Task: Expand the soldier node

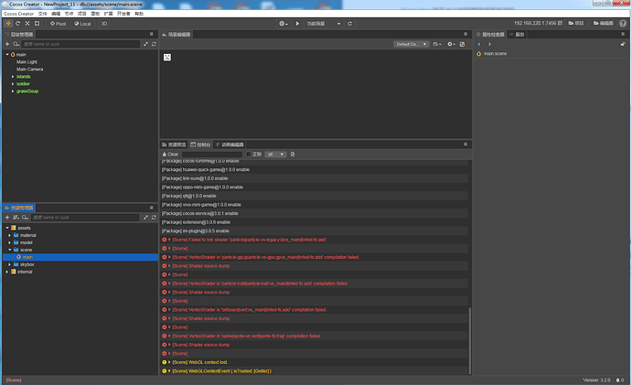Action: [x=13, y=84]
